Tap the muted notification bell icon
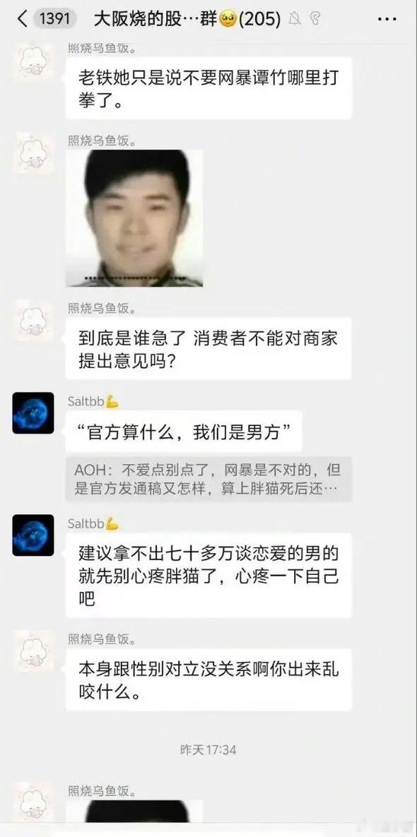 (x=294, y=20)
